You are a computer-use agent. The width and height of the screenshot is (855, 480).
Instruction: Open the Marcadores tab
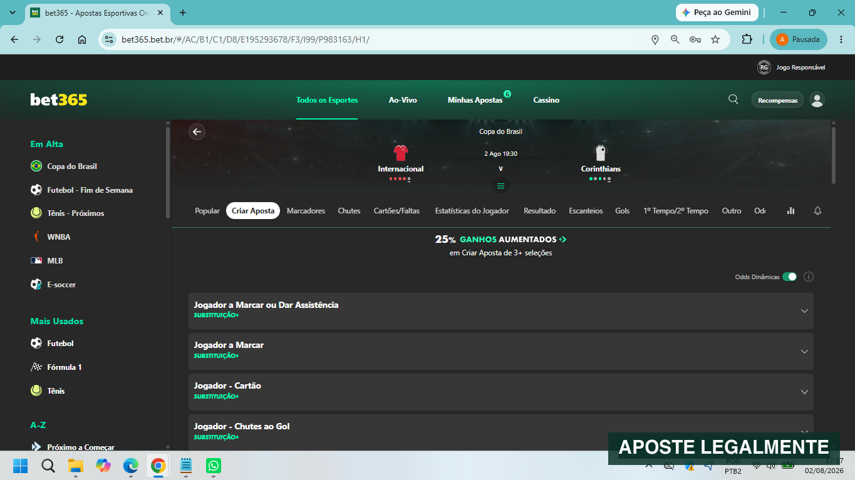306,211
